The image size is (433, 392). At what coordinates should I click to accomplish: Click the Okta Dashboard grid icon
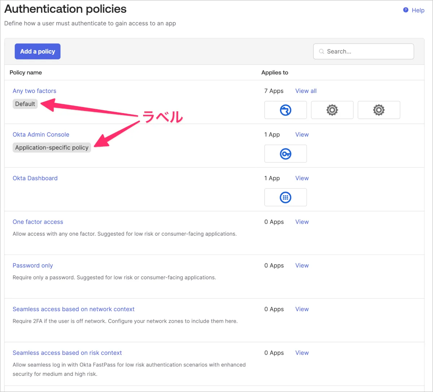[x=285, y=197]
